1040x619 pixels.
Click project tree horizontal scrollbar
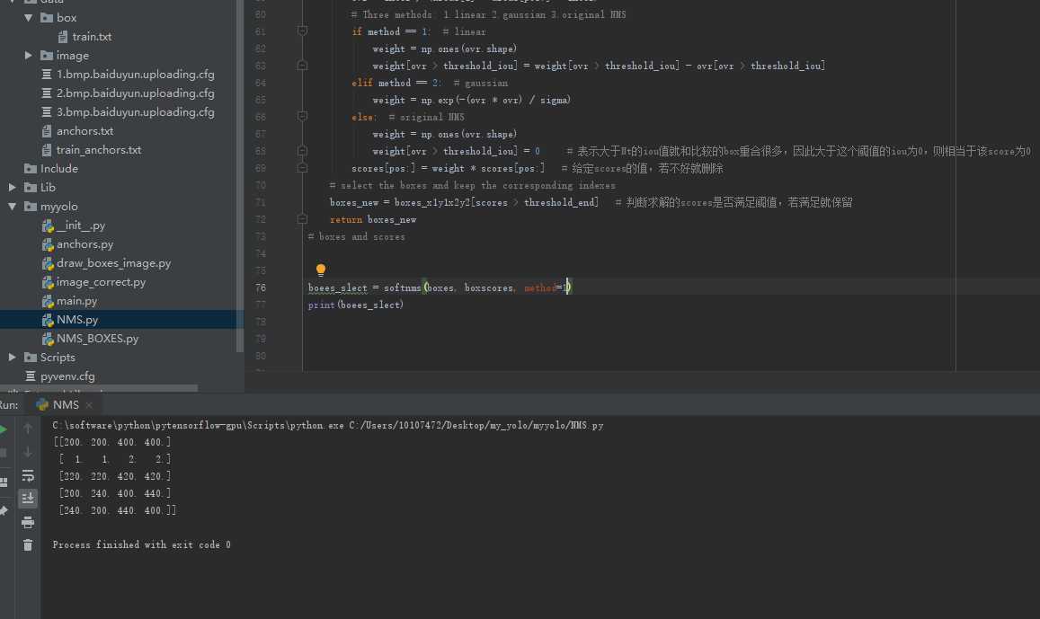tap(99, 388)
